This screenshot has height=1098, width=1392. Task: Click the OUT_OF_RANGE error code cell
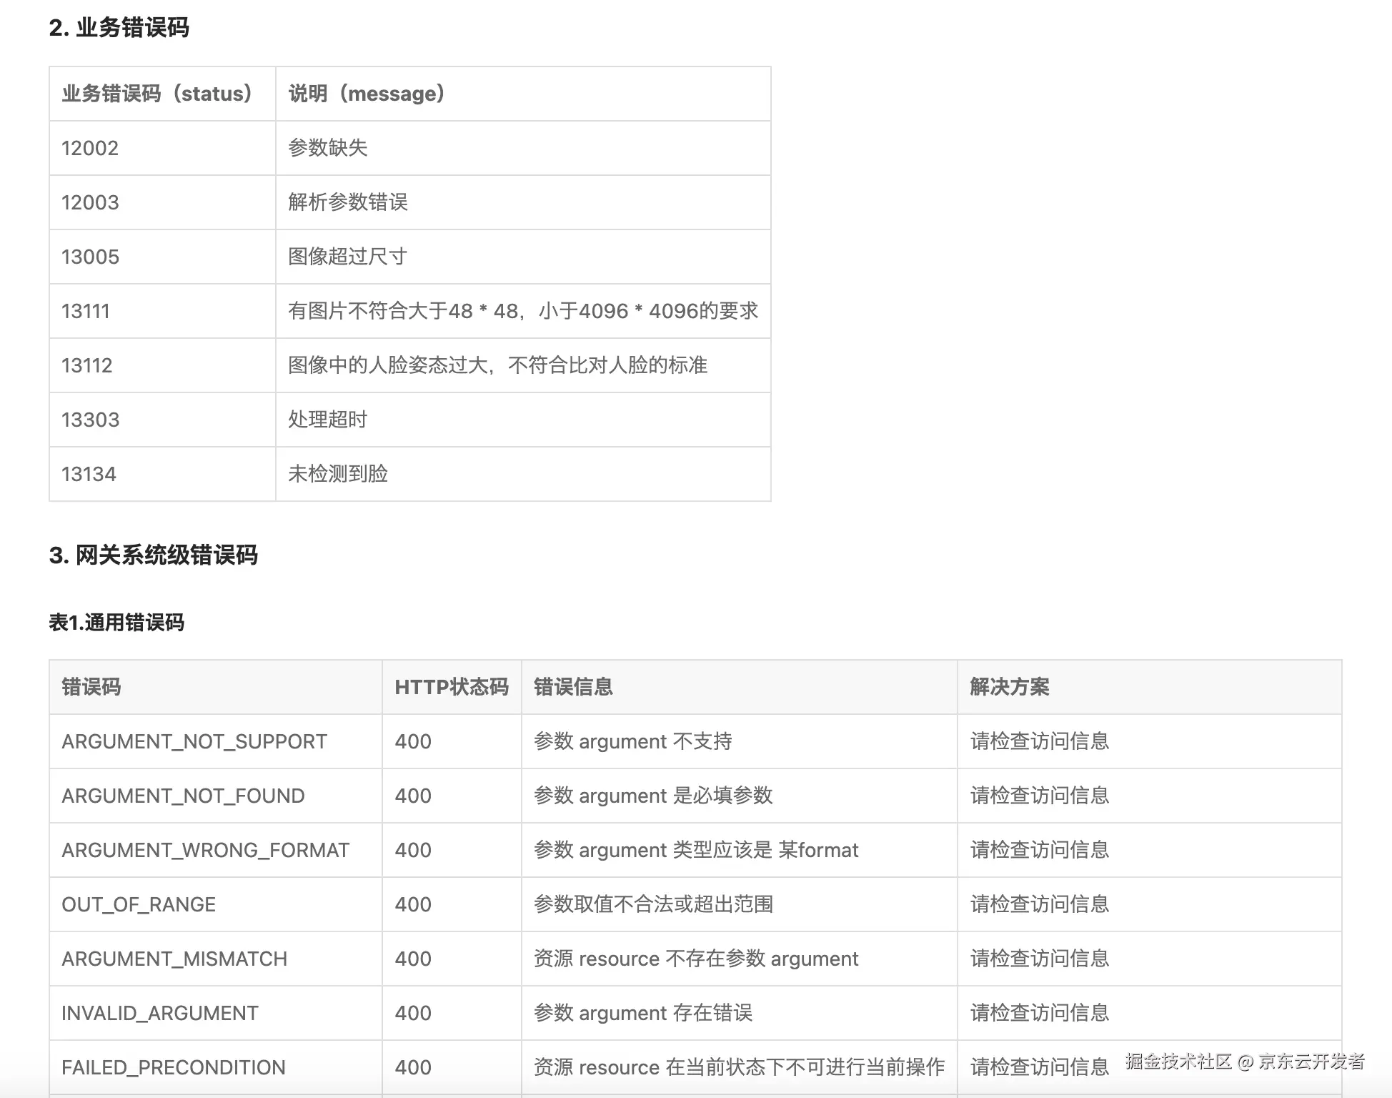[x=139, y=904]
